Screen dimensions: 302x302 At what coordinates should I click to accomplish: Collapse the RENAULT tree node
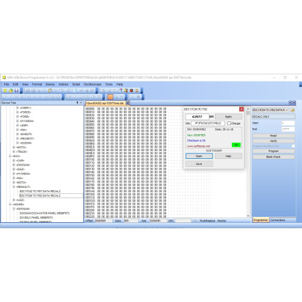[14, 187]
